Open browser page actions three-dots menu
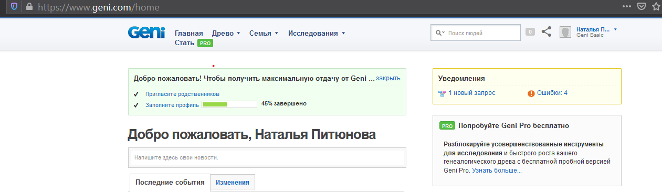 (x=626, y=7)
